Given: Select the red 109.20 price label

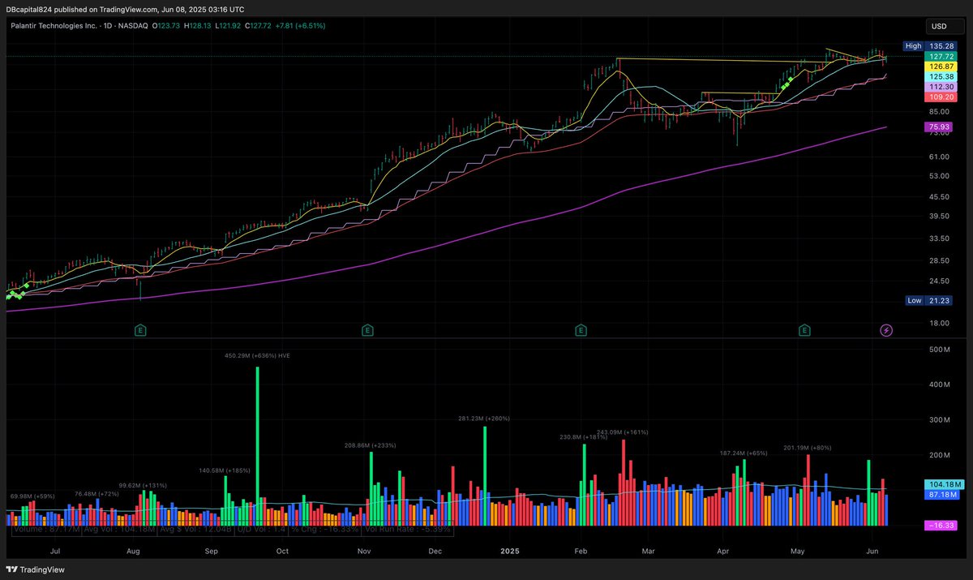Looking at the screenshot, I should point(940,96).
